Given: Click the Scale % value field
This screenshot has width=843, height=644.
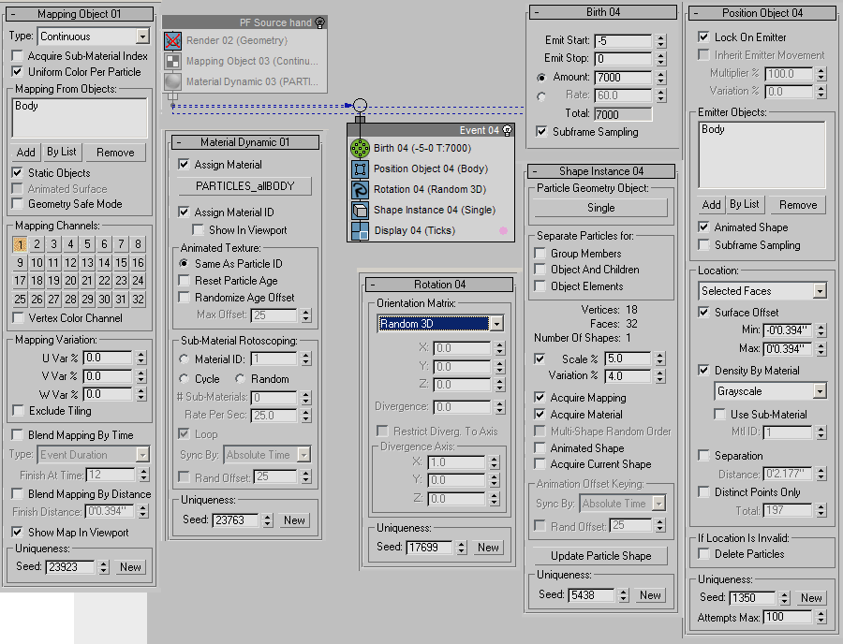Looking at the screenshot, I should 628,359.
